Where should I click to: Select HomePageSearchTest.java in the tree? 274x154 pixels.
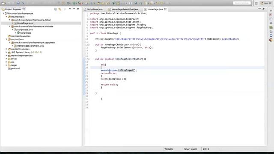click(30, 46)
